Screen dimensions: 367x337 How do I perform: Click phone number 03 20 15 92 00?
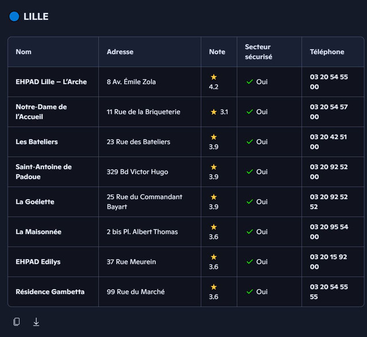point(329,262)
